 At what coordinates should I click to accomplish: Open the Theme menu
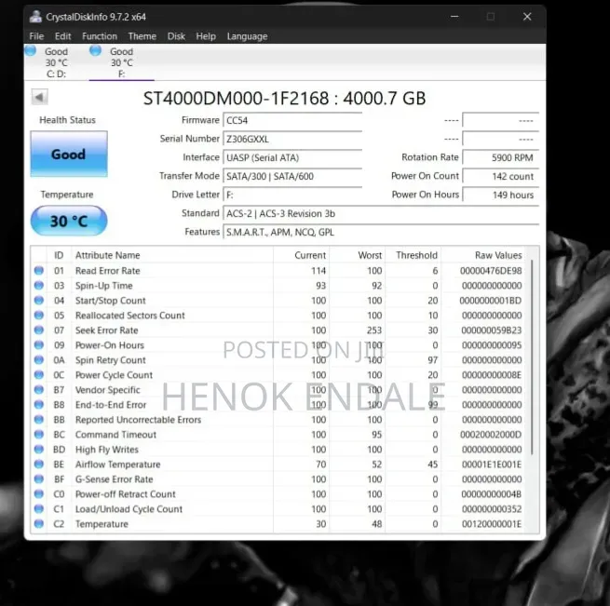click(142, 36)
